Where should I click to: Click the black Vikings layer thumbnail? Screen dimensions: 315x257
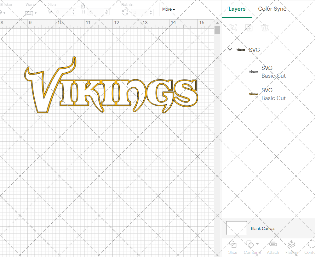click(253, 72)
